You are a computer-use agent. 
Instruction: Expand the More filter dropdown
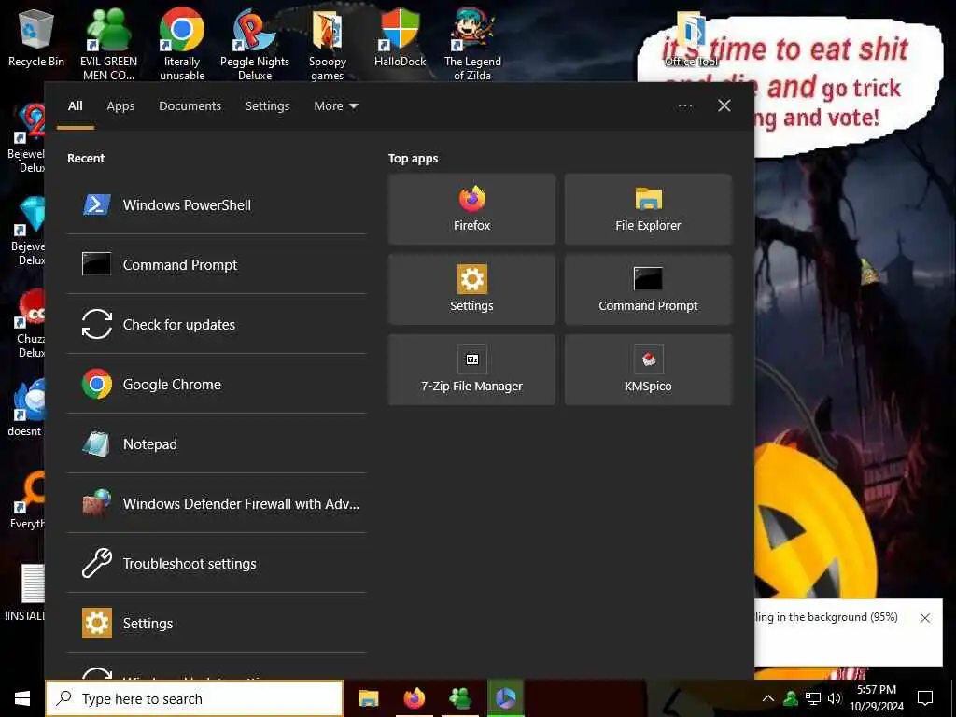[336, 106]
